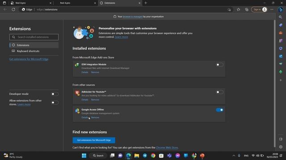
Task: Click the Task View taskbar icon
Action: point(112,156)
